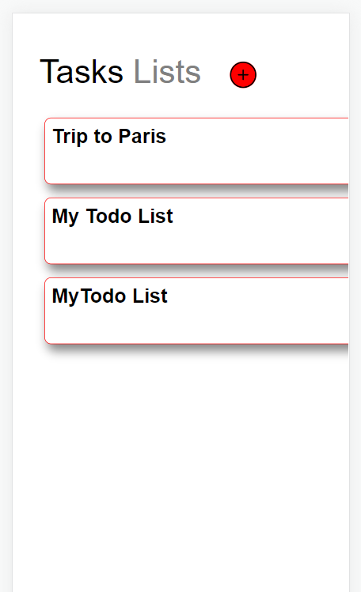Click empty space under My Todo List title
The image size is (361, 592).
[x=196, y=245]
